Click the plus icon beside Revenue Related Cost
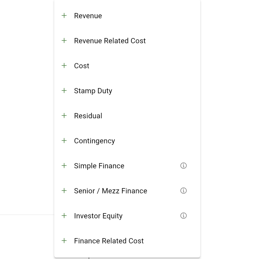Viewport: 255px width, 259px height. click(64, 41)
